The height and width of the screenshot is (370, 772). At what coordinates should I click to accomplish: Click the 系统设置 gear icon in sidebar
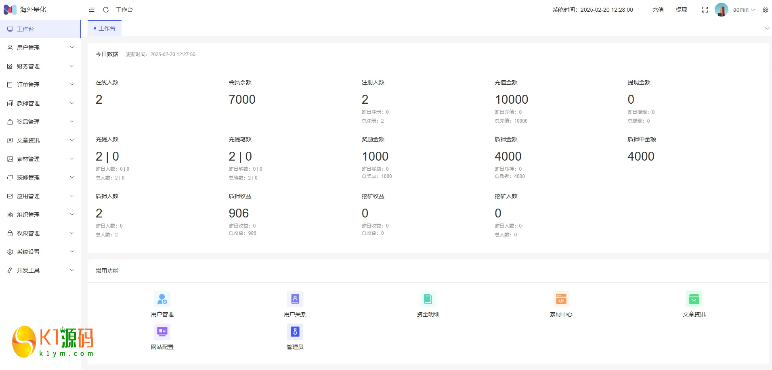[10, 252]
